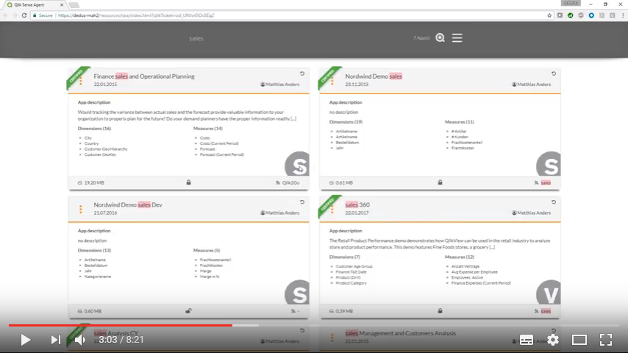Open Finance sales and Operational Planning app title

pyautogui.click(x=144, y=76)
